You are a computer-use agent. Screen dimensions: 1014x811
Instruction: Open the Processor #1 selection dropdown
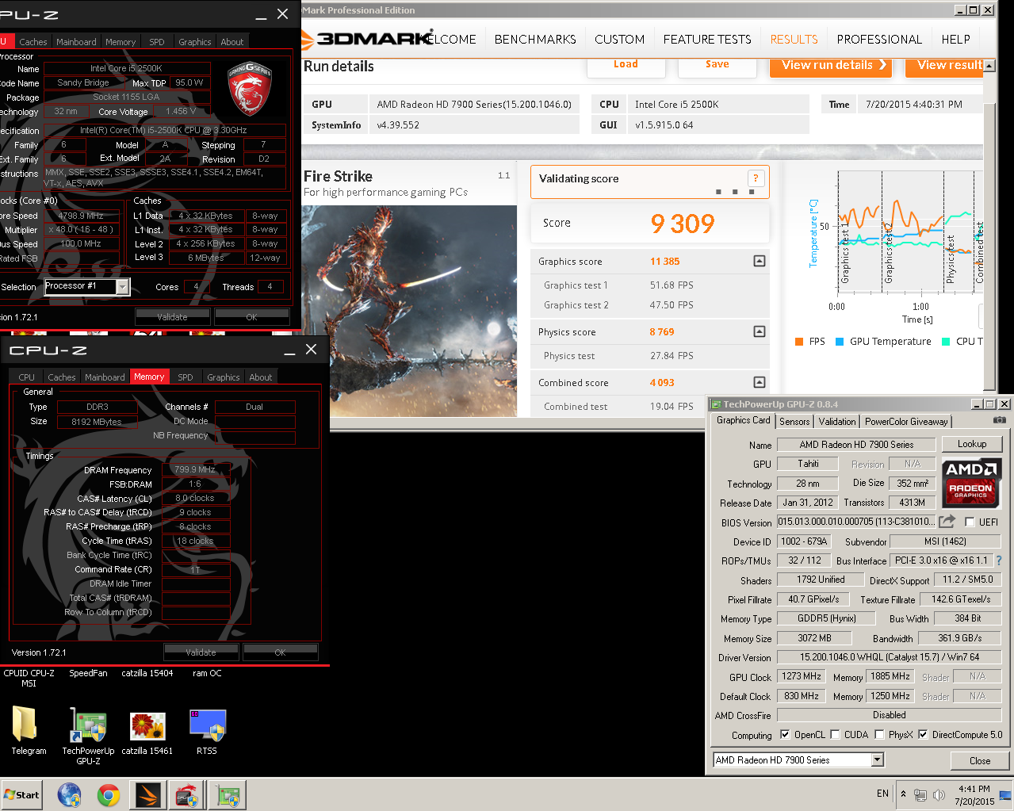(122, 287)
